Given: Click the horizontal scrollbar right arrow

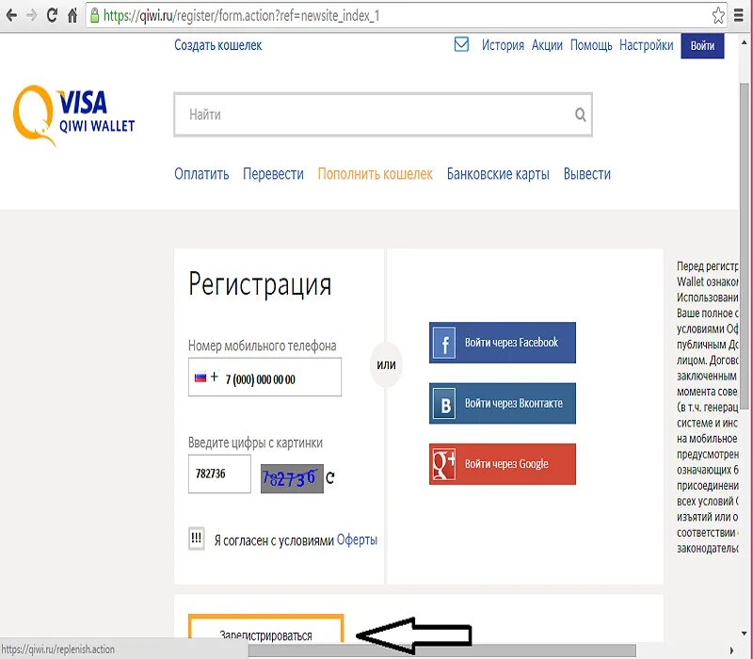Looking at the screenshot, I should (732, 651).
